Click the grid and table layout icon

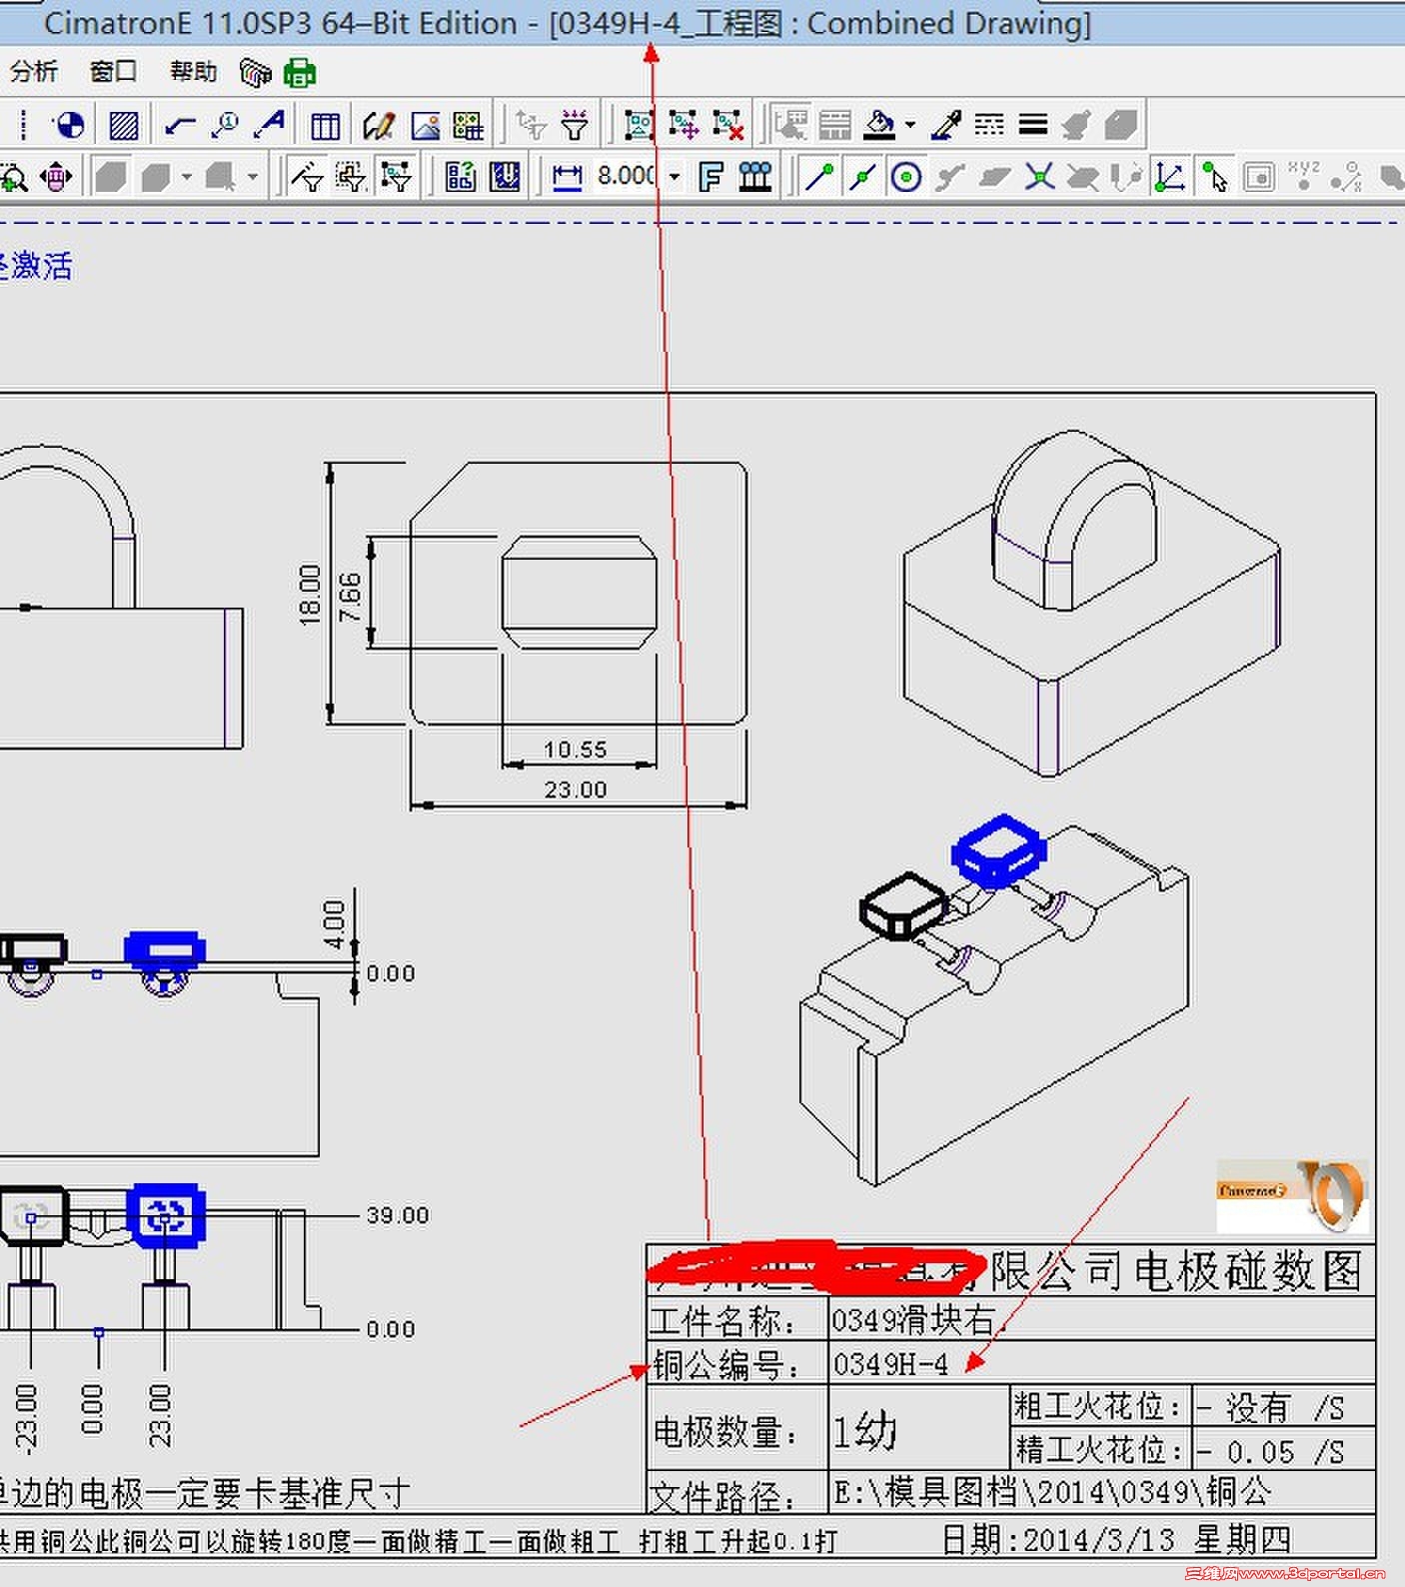(469, 125)
